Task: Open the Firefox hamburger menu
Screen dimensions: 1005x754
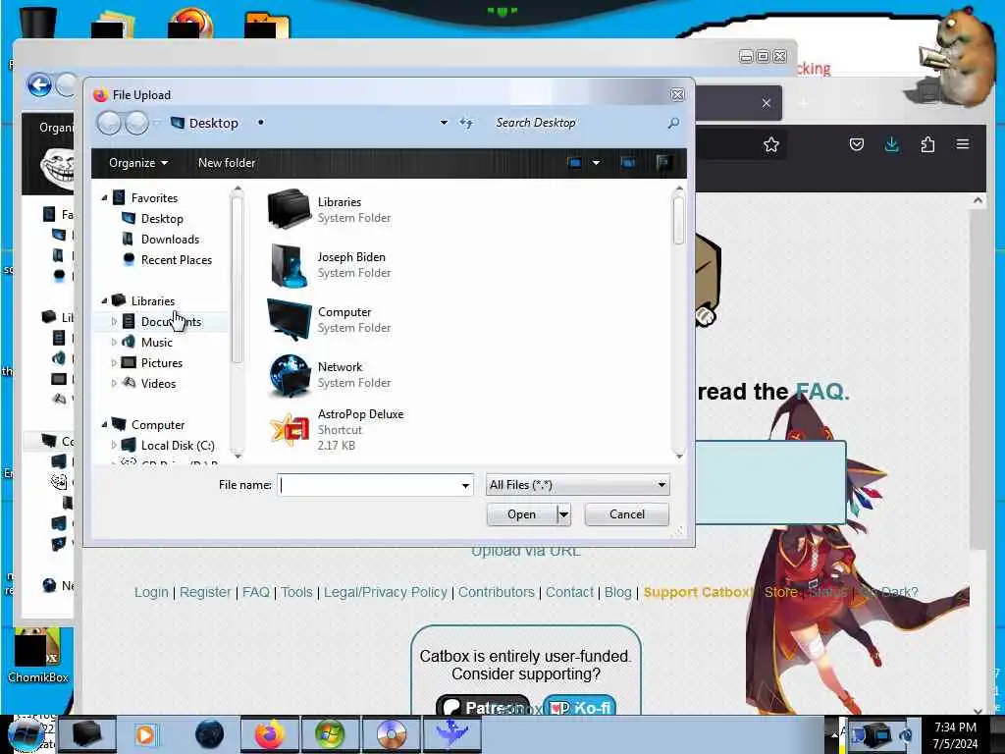Action: click(963, 144)
